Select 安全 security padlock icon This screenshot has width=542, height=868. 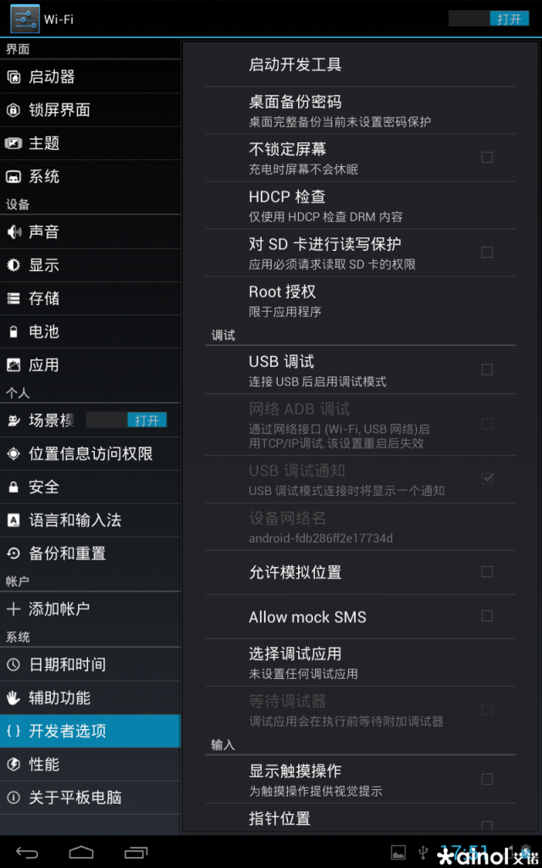coord(14,487)
